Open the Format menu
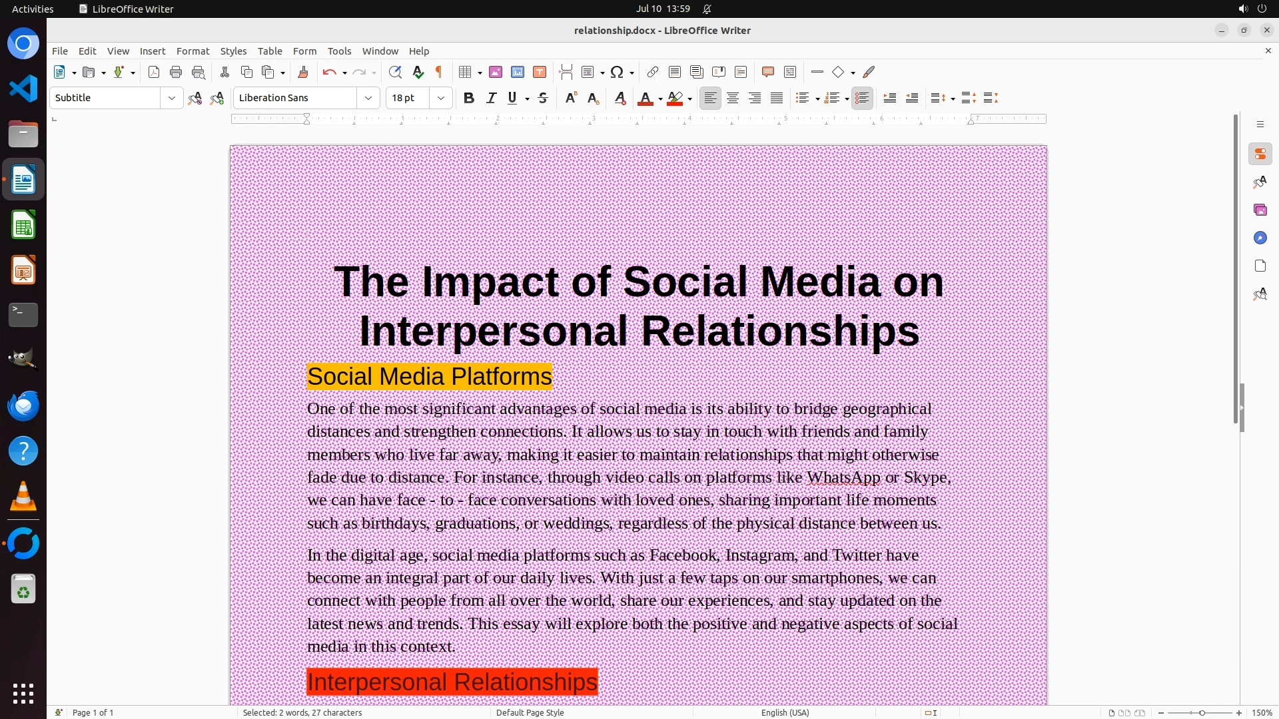Viewport: 1279px width, 719px height. point(193,51)
